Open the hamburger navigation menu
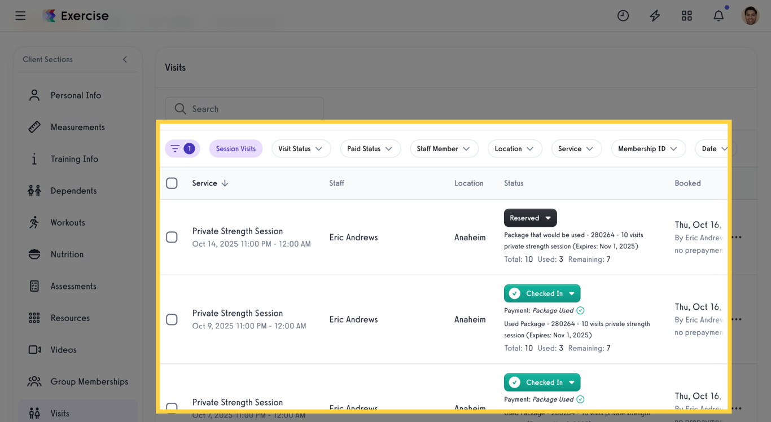Screen dimensions: 771x422 pyautogui.click(x=20, y=15)
